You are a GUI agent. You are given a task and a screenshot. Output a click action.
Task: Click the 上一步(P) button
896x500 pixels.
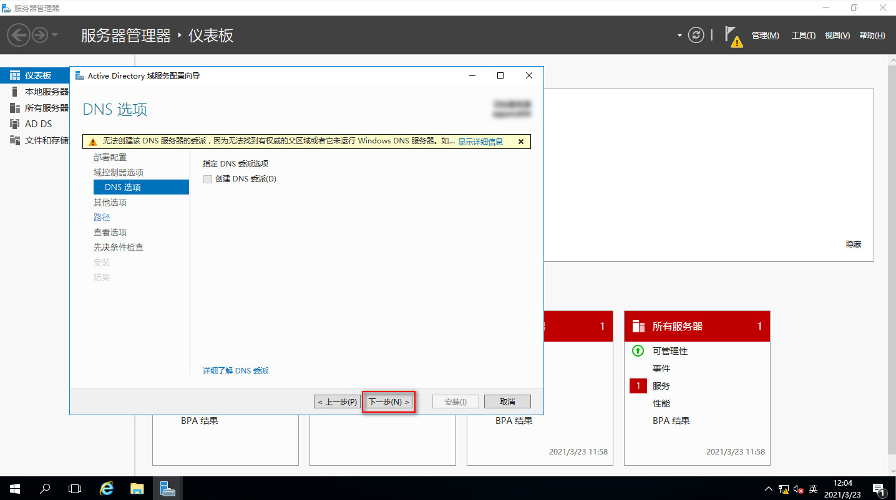pyautogui.click(x=337, y=401)
